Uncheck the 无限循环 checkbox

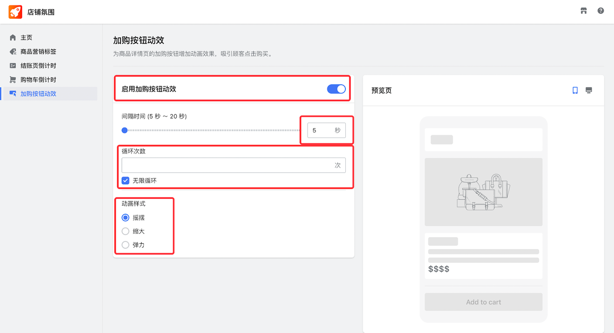click(x=125, y=180)
